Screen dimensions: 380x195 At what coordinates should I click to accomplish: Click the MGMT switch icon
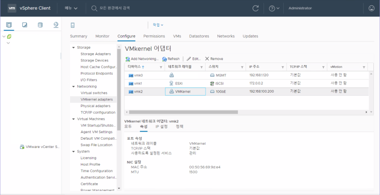(212, 75)
